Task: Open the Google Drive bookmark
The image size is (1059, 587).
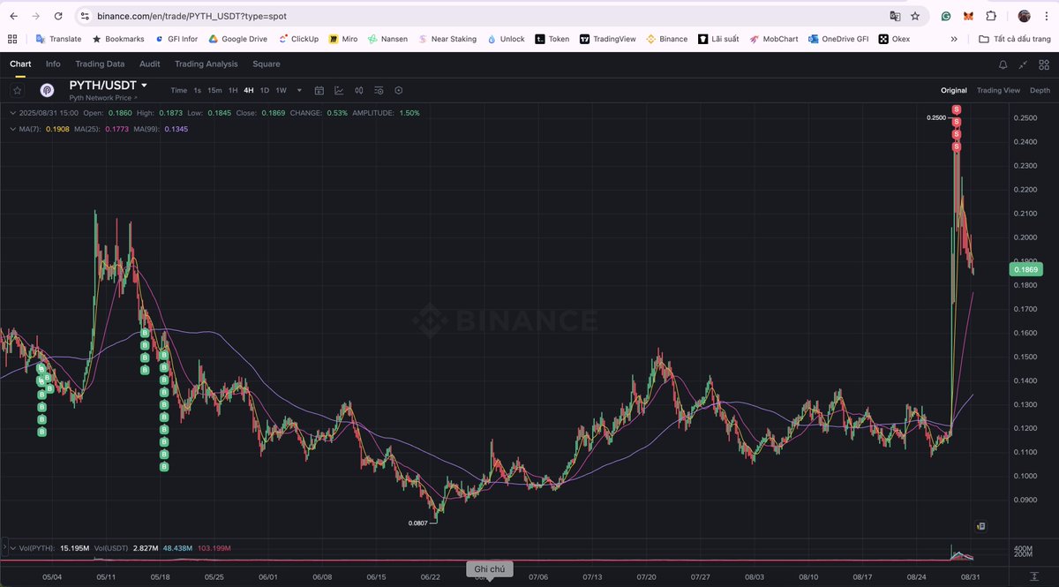Action: (237, 39)
